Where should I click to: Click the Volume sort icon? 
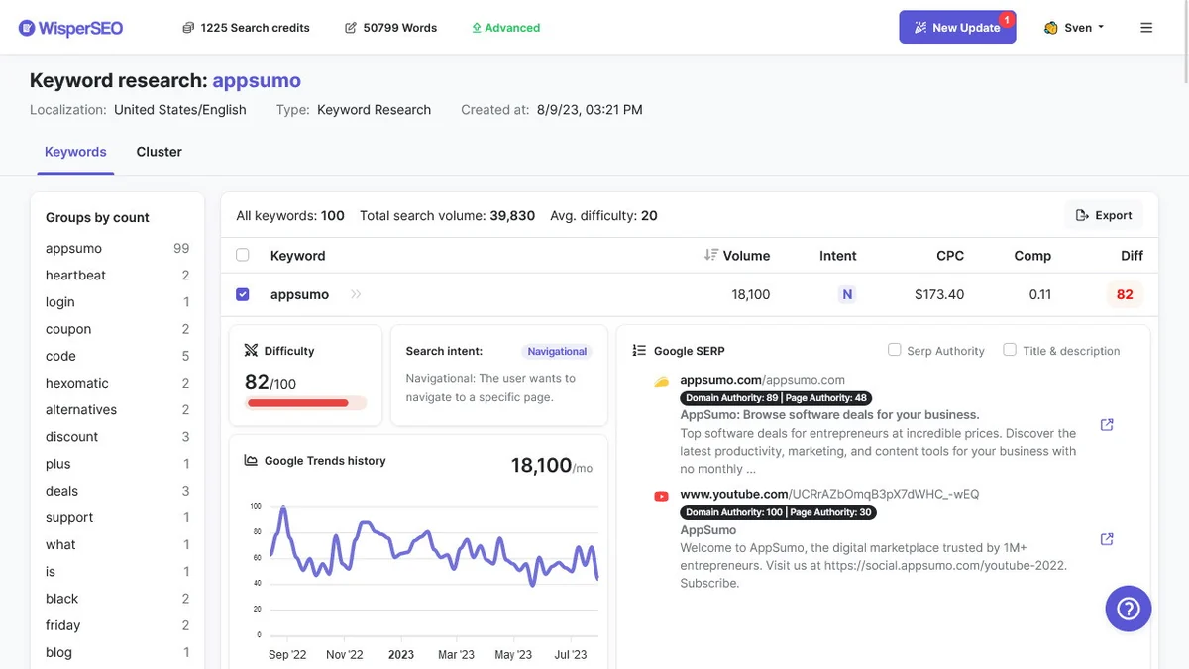(710, 255)
